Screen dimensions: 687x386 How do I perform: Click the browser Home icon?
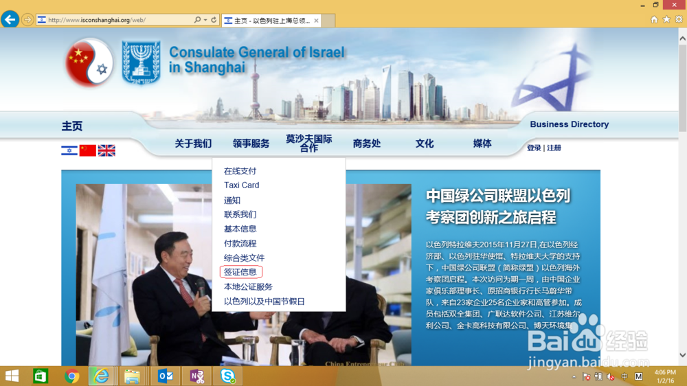click(x=654, y=19)
